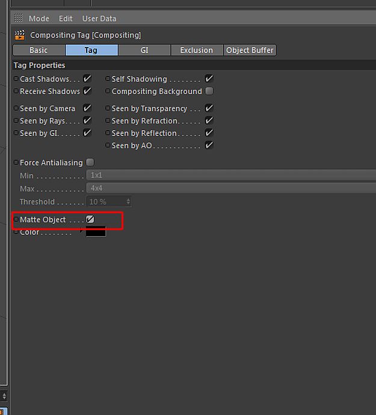Open the Edit menu
The image size is (376, 415).
point(66,19)
